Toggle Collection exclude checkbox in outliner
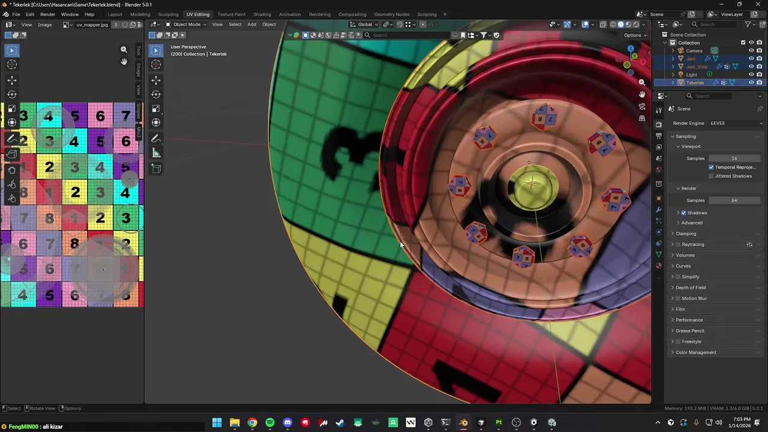768x432 pixels. (743, 43)
